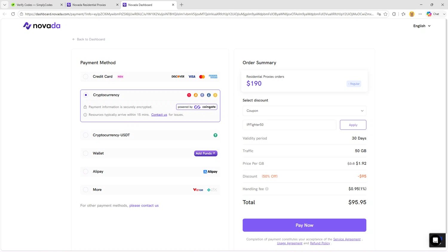Open the English language selector
Viewport: 448px width, 252px height.
(422, 26)
